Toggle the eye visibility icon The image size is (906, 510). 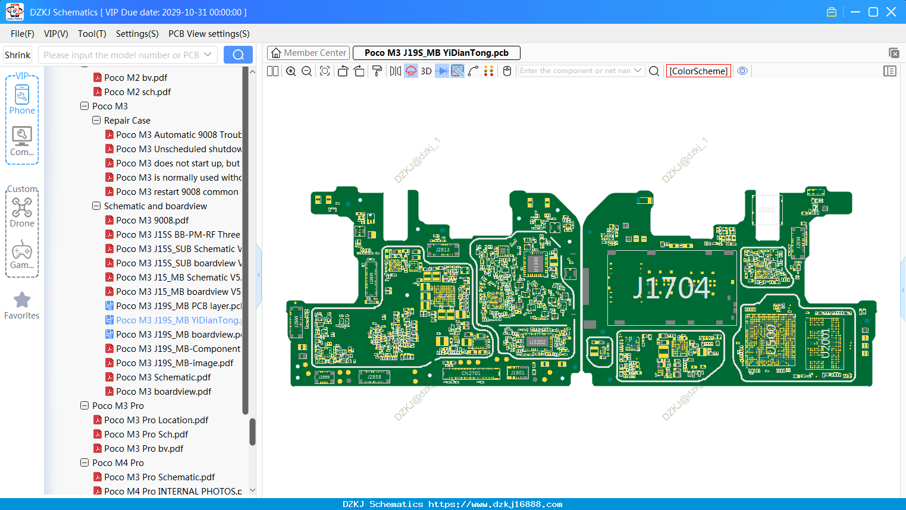(x=742, y=71)
